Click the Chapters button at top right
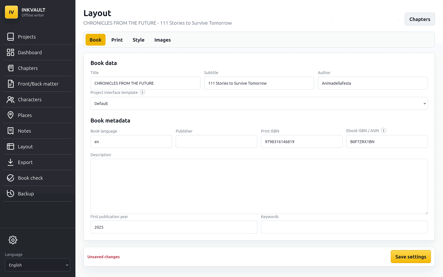 420,19
